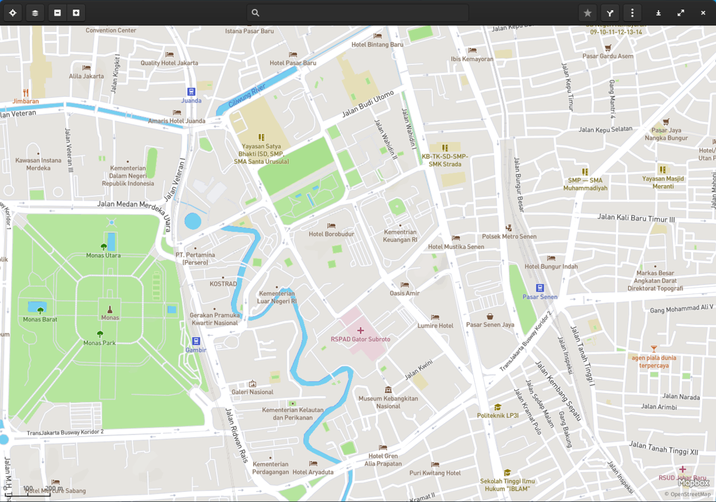This screenshot has height=502, width=716.
Task: Select the Monas monument marker
Action: [x=110, y=308]
